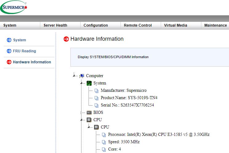Select the Product Name SYS-5019S-TN4 entry

coord(129,98)
